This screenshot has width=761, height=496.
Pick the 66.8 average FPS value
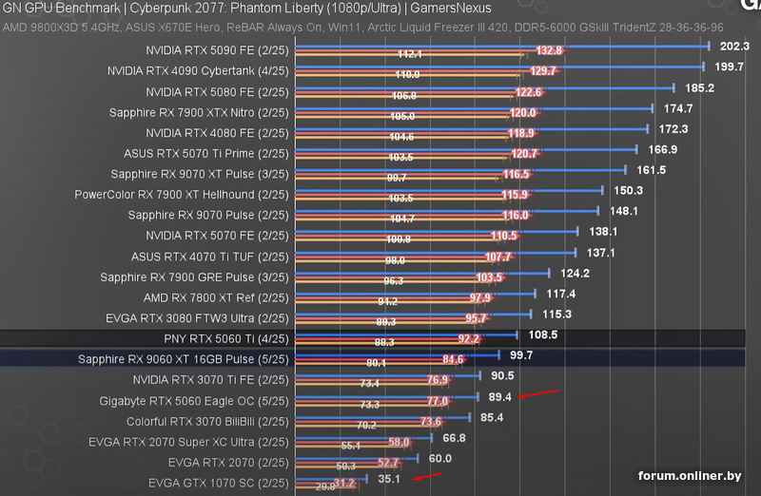pos(455,438)
